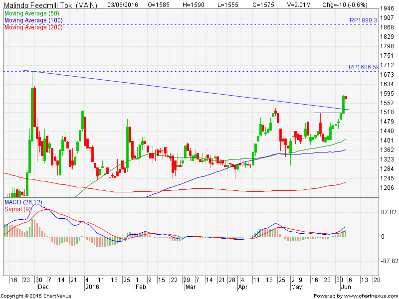Click price axis value '1557'

387,103
